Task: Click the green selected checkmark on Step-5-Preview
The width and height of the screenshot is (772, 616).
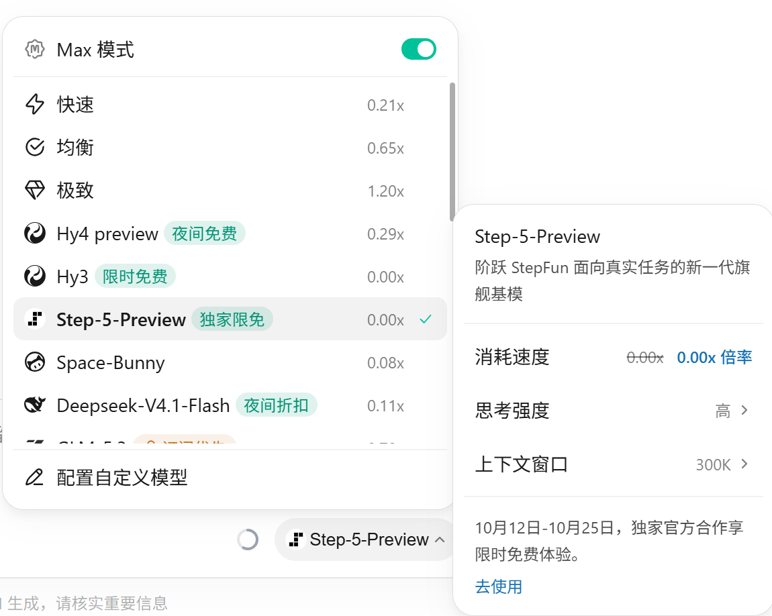Action: coord(426,319)
